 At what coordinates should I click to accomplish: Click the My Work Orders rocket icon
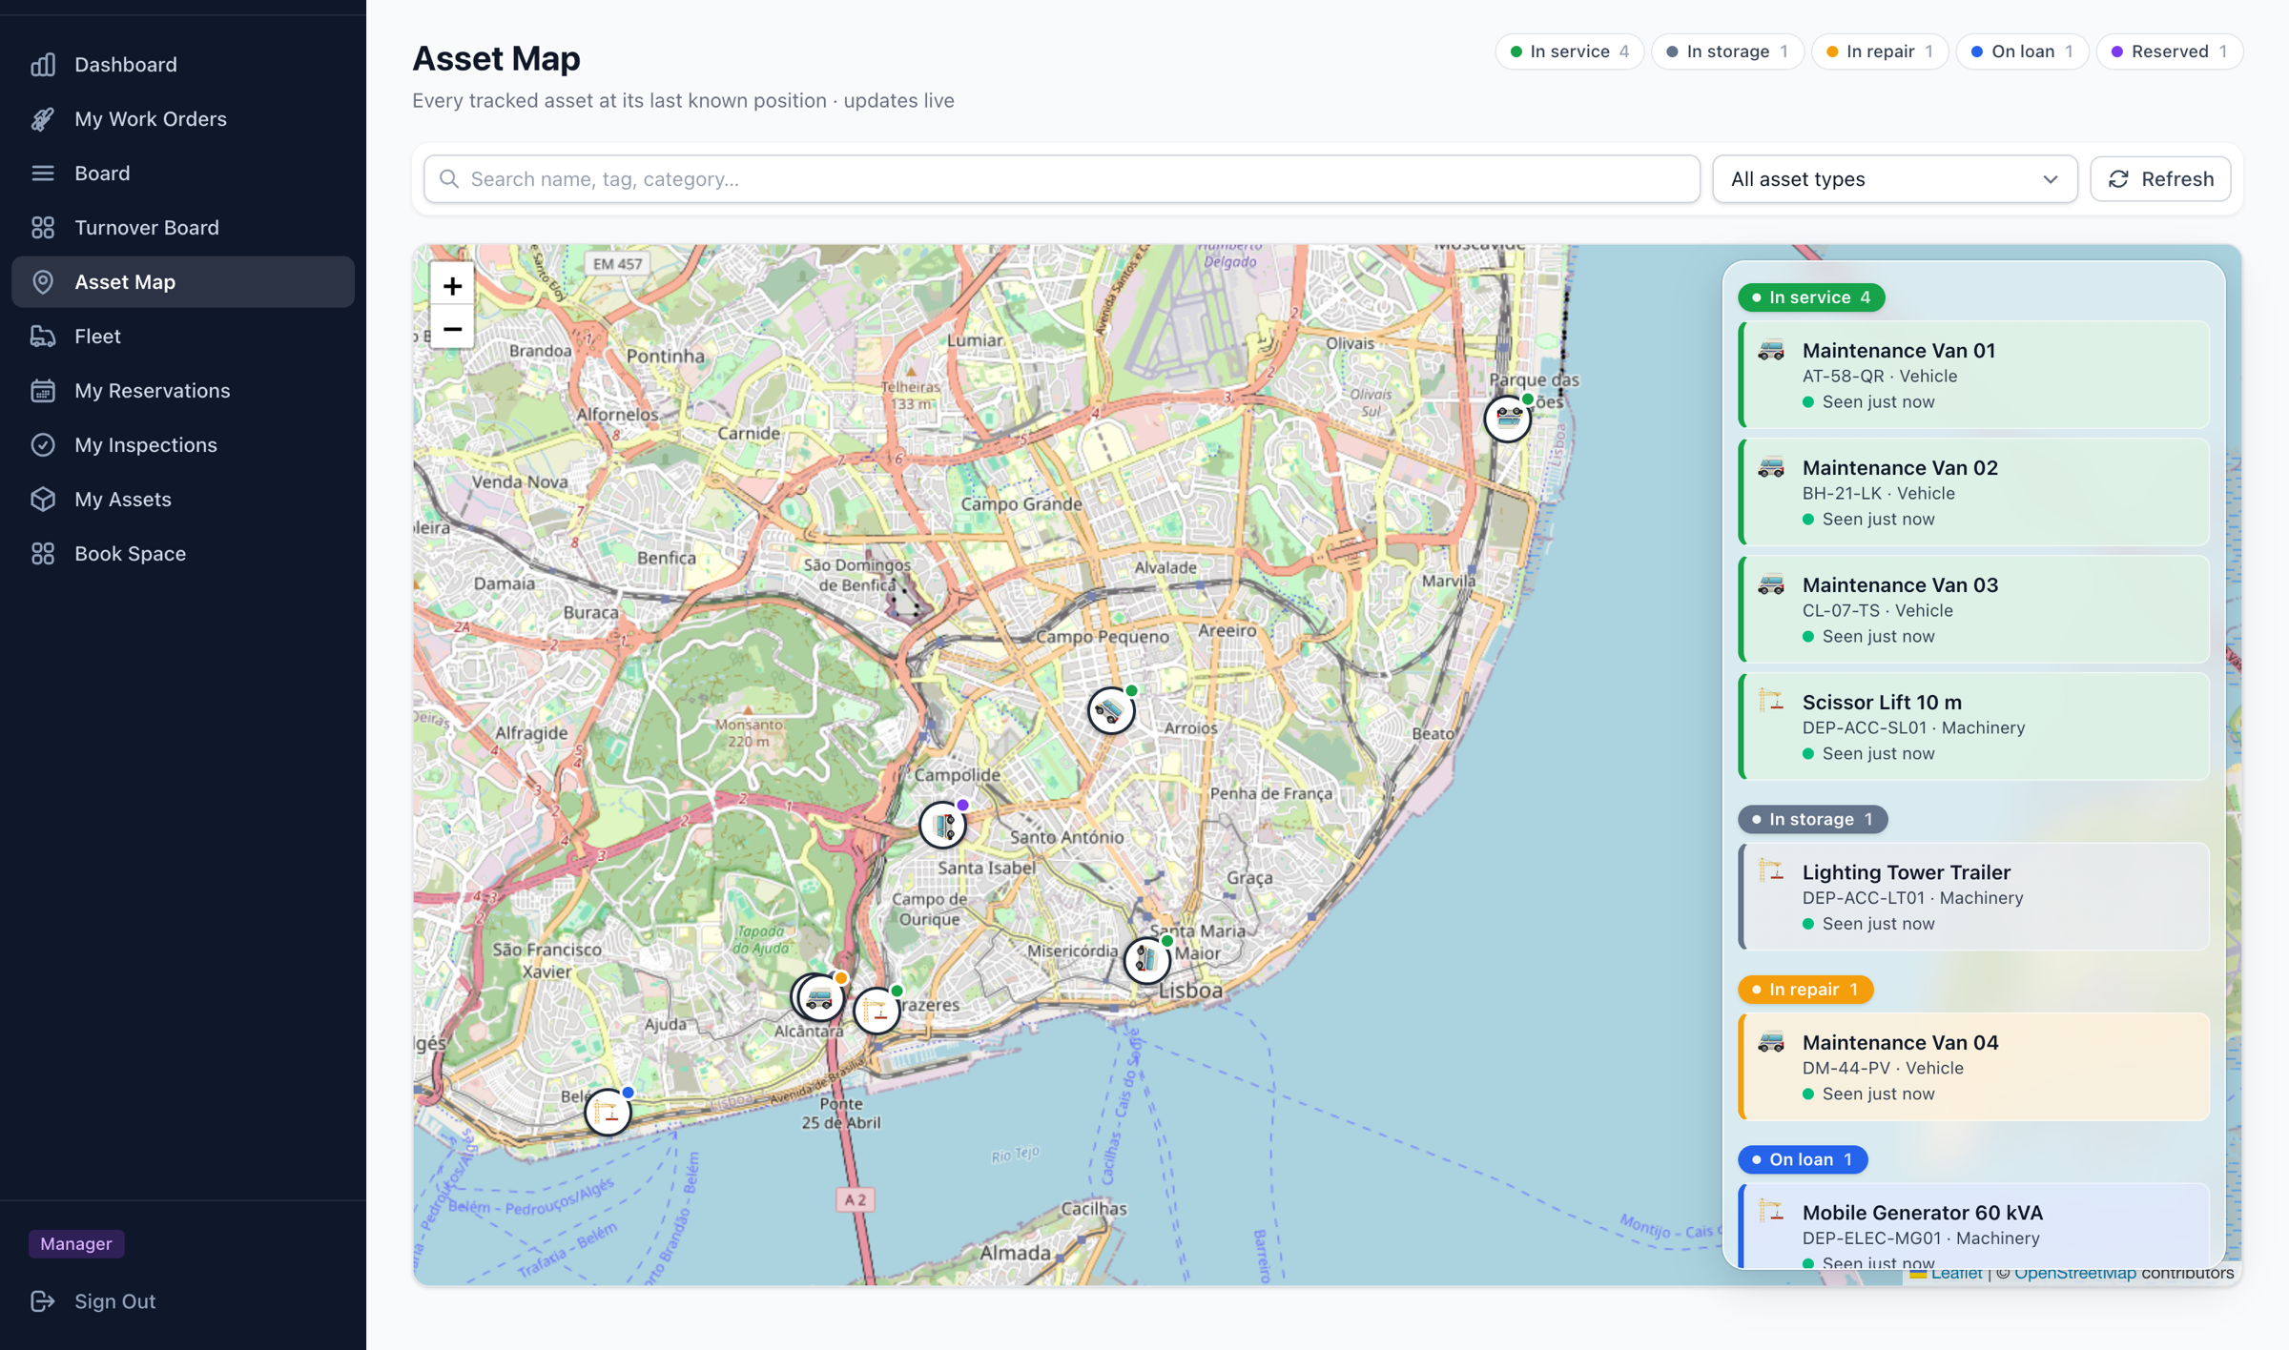pyautogui.click(x=43, y=119)
